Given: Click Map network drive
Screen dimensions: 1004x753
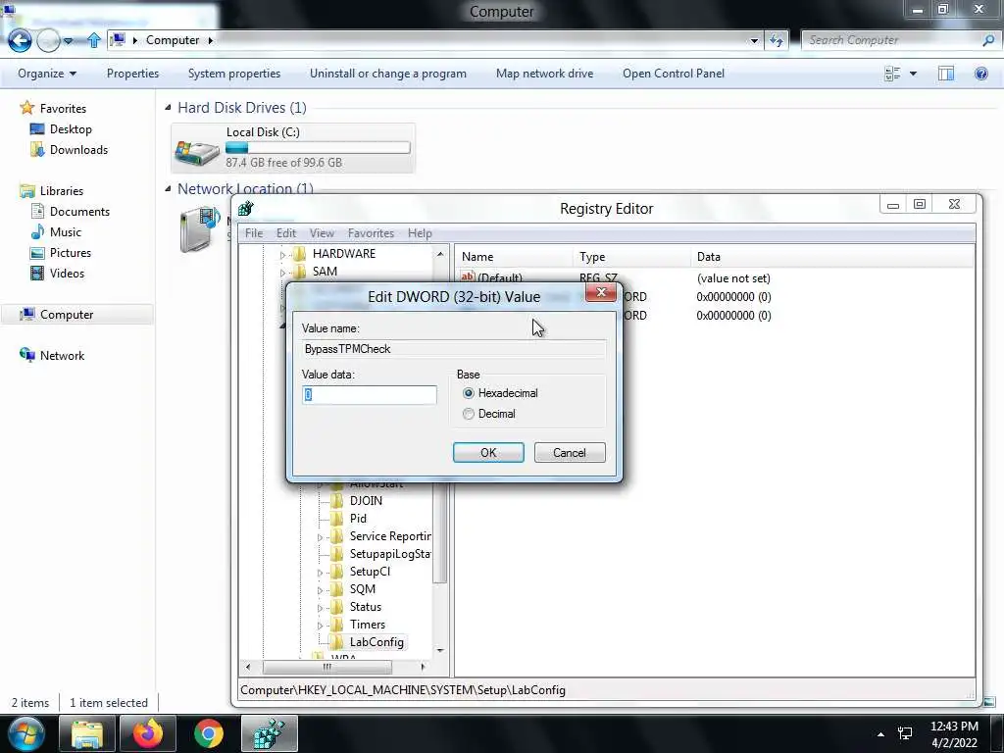Looking at the screenshot, I should click(x=544, y=74).
